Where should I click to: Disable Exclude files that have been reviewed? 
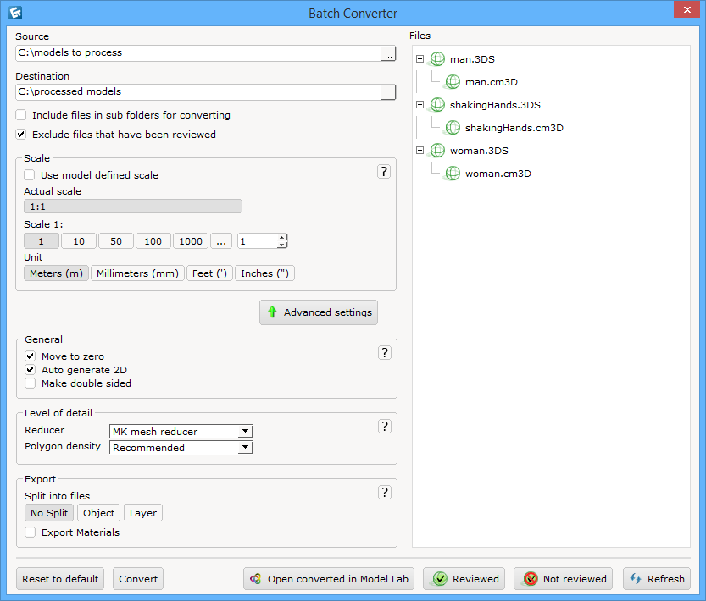(20, 134)
